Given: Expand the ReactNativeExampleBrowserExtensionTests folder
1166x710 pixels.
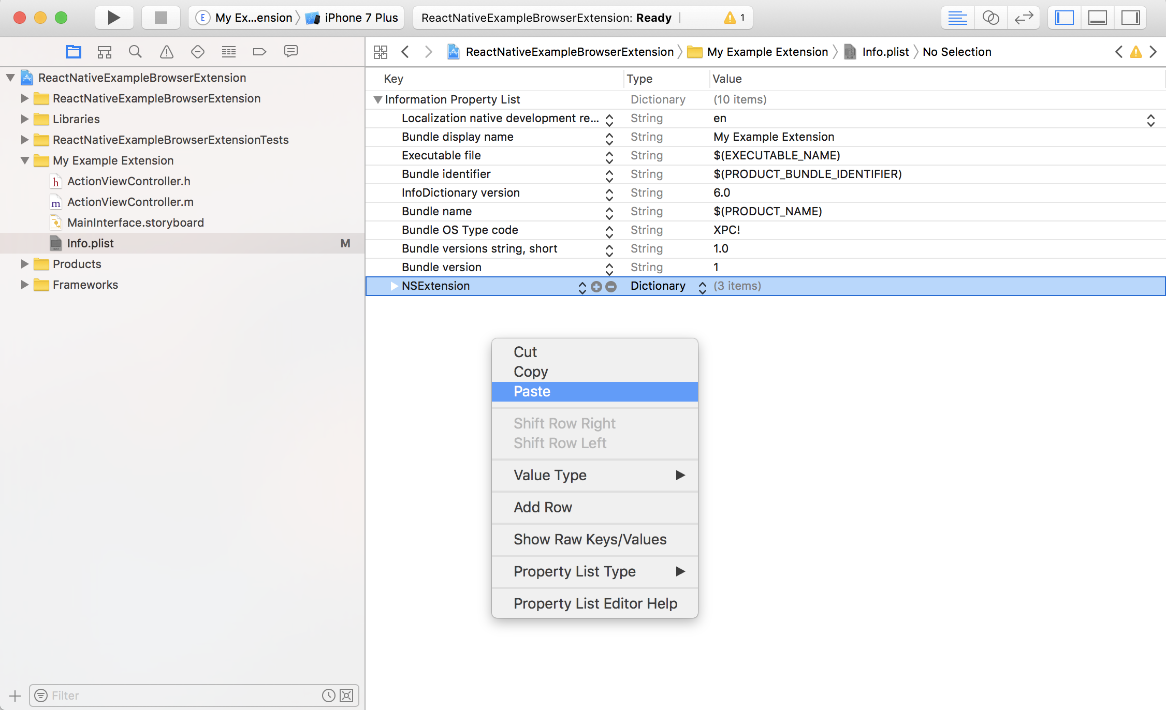Looking at the screenshot, I should 24,140.
